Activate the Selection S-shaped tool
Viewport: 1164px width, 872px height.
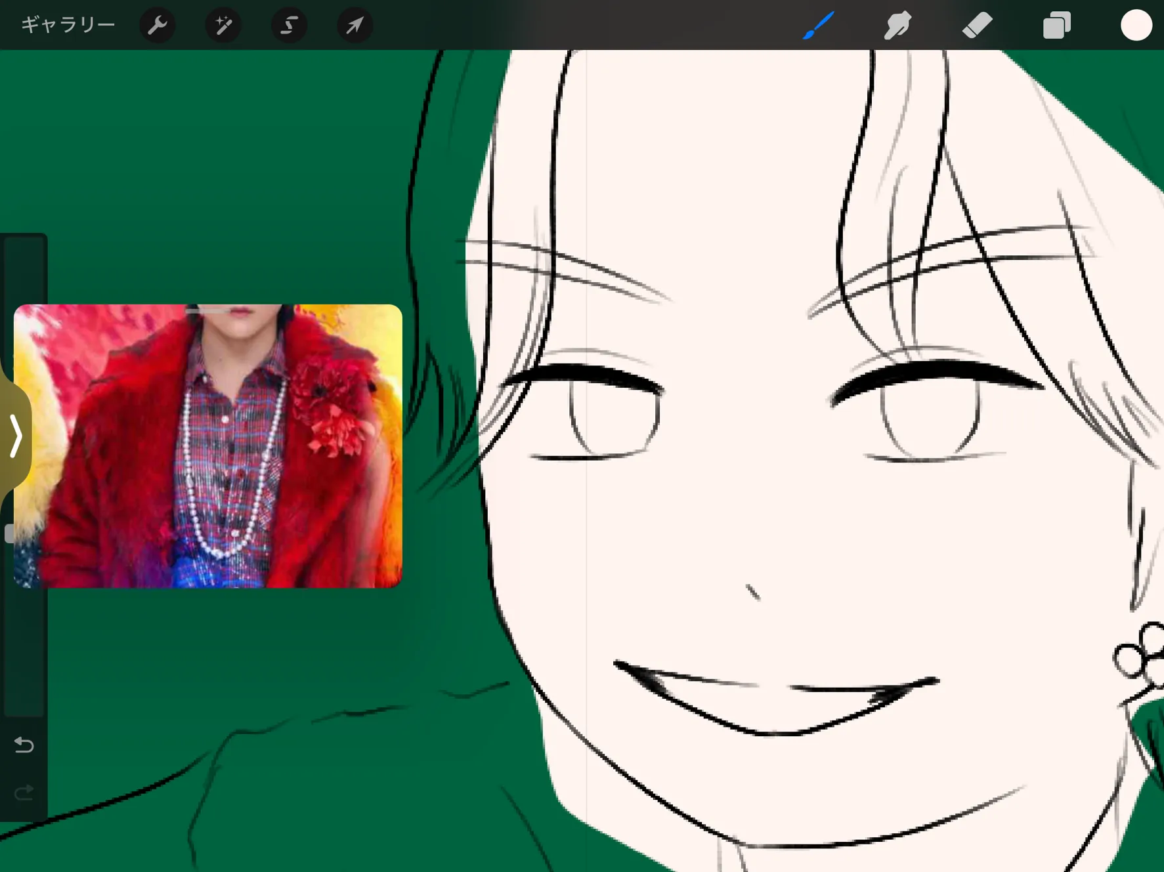click(x=289, y=26)
